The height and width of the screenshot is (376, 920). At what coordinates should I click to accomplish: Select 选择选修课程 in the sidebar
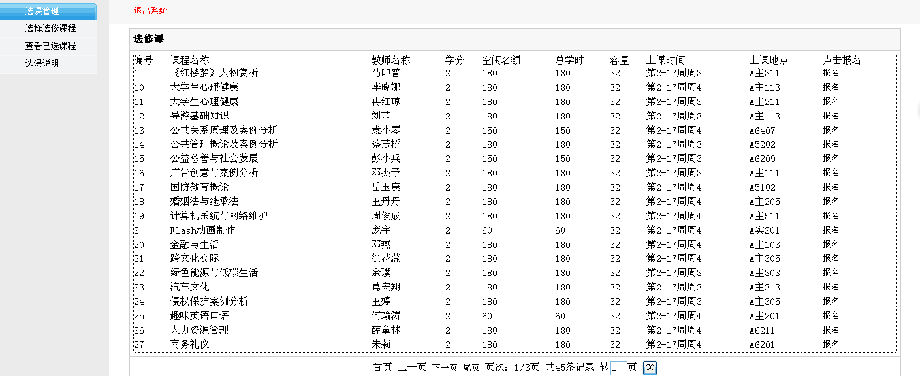click(x=50, y=29)
